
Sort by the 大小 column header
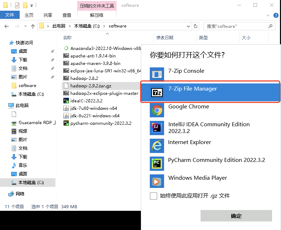246,38
